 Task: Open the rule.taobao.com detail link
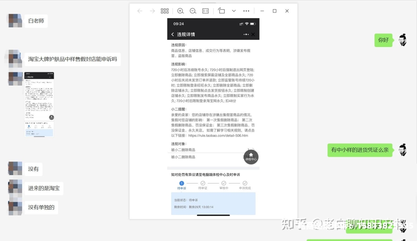pyautogui.click(x=218, y=135)
